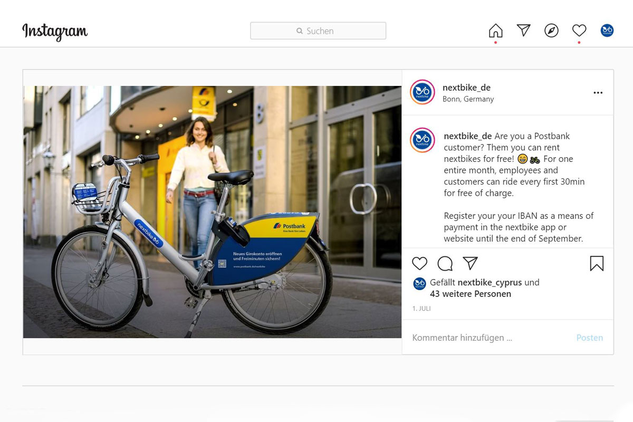Save the post with bookmark icon
Viewport: 633px width, 422px height.
[597, 263]
